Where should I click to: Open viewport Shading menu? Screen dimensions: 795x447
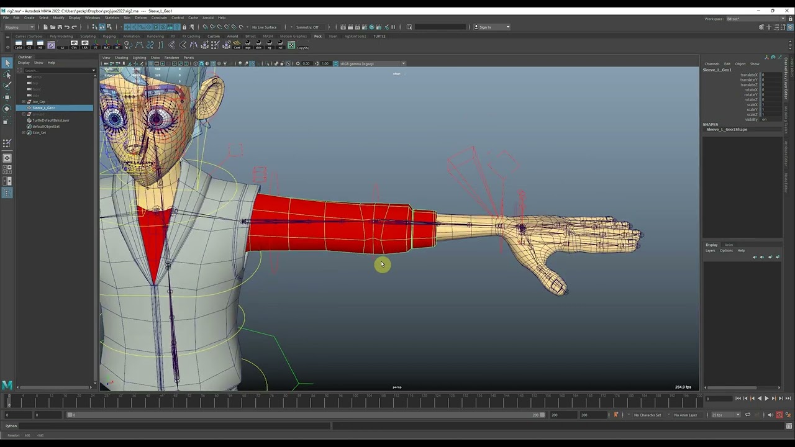coord(121,58)
